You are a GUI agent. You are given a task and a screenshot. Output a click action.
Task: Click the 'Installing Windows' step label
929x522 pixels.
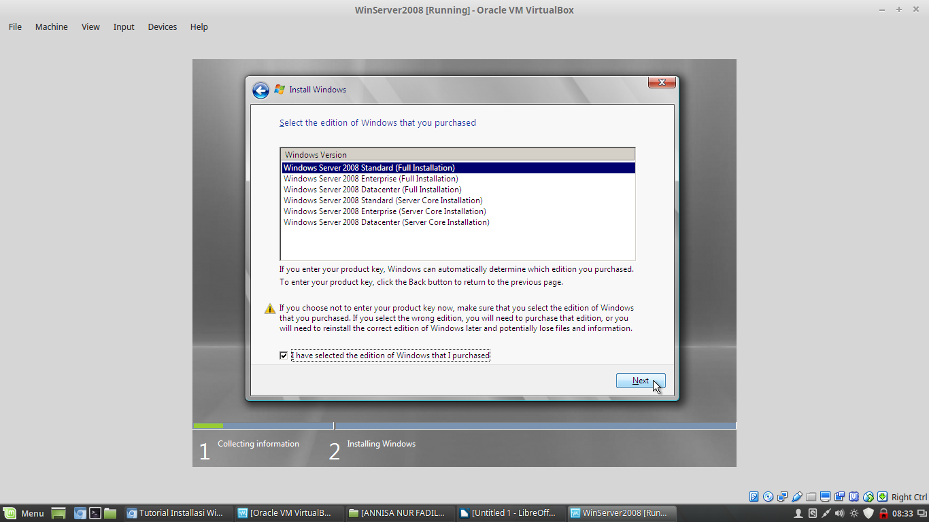pyautogui.click(x=381, y=444)
